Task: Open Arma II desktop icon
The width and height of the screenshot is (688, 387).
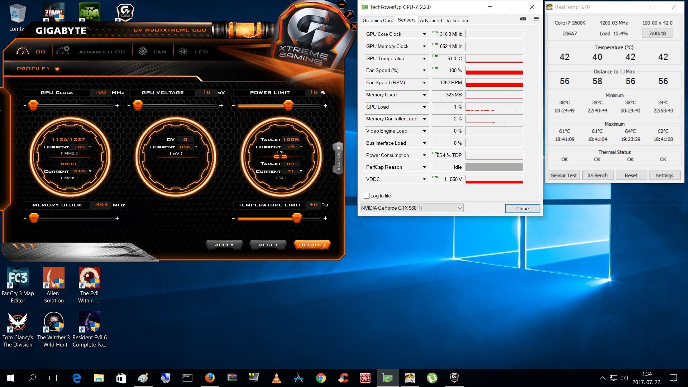Action: 89,12
